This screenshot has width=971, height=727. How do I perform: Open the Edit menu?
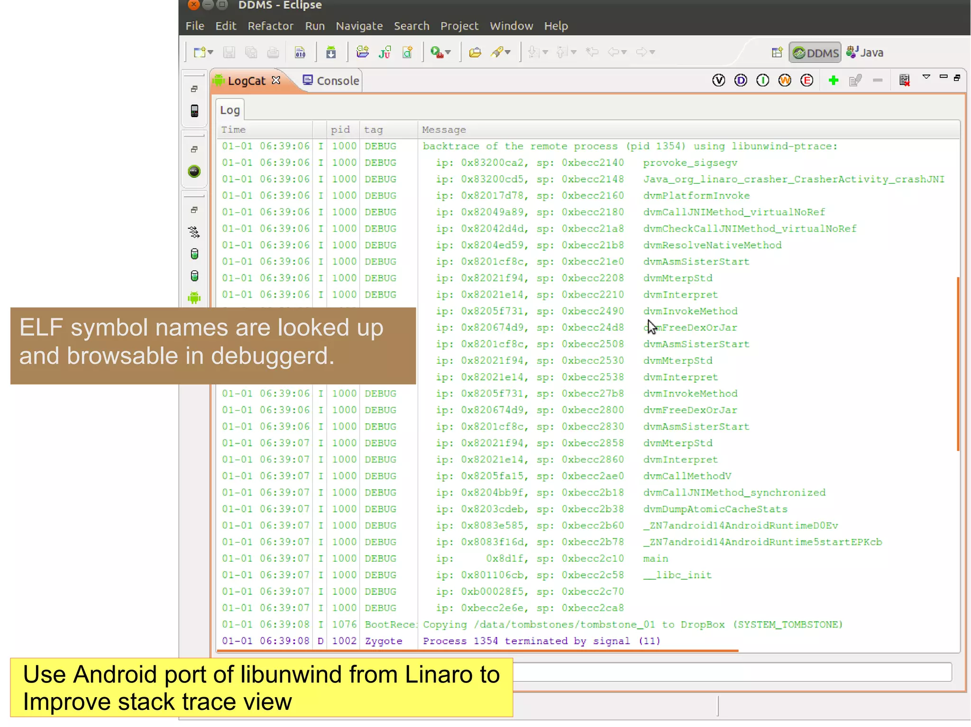[x=226, y=26]
